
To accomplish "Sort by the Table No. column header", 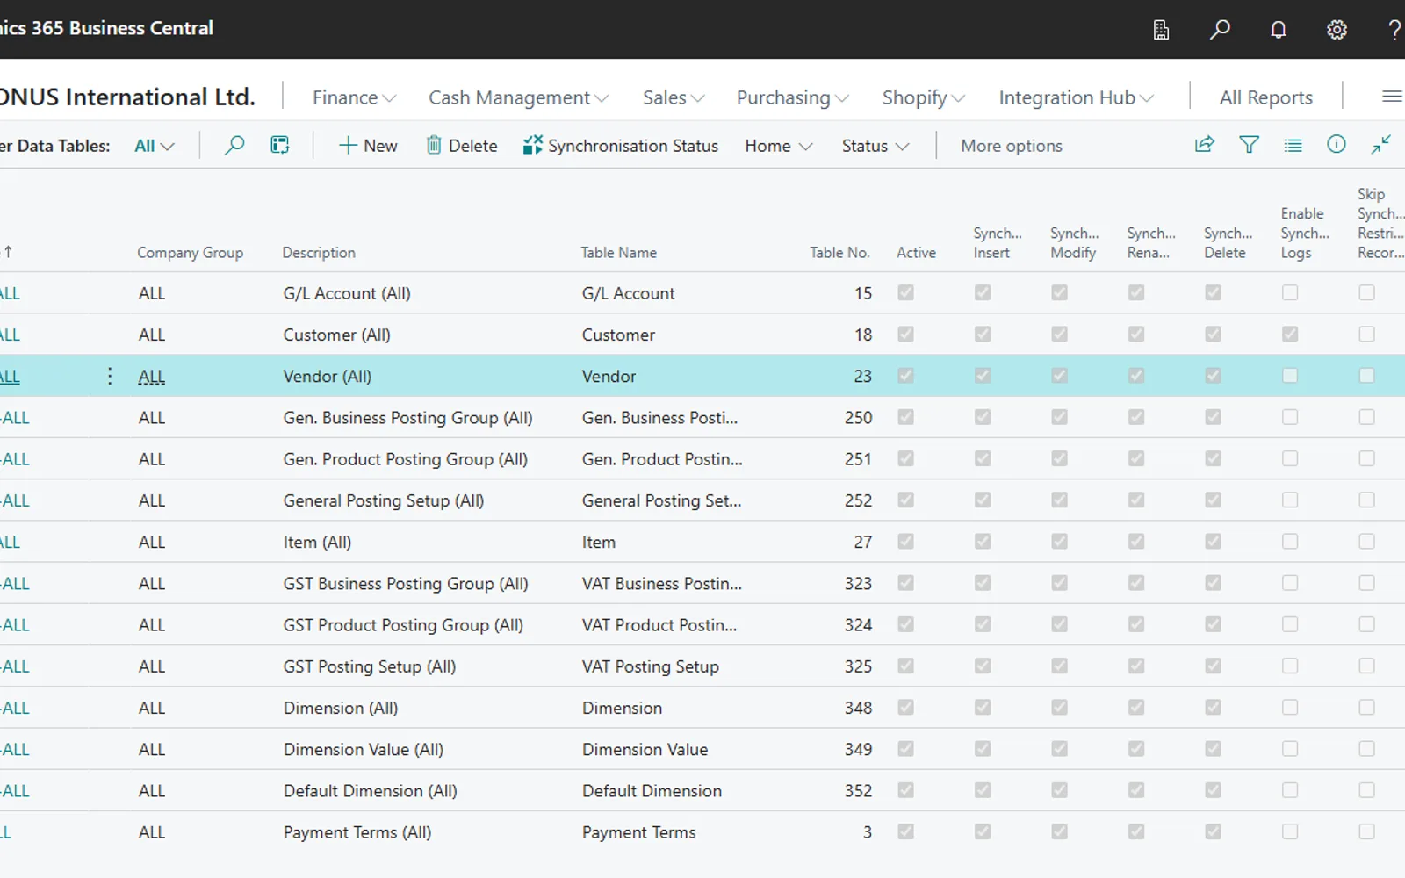I will click(x=839, y=252).
